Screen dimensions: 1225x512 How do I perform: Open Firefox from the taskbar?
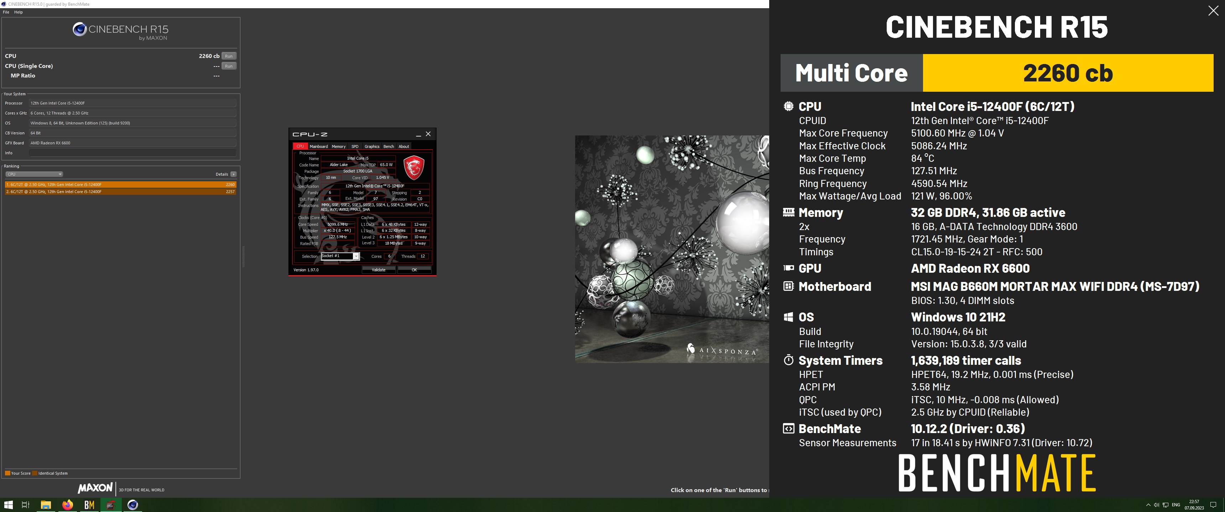click(x=68, y=505)
